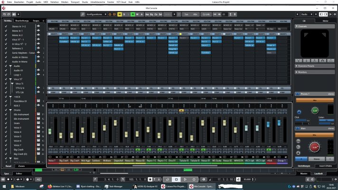
Task: Click the red Main level knob
Action: pyautogui.click(x=315, y=147)
